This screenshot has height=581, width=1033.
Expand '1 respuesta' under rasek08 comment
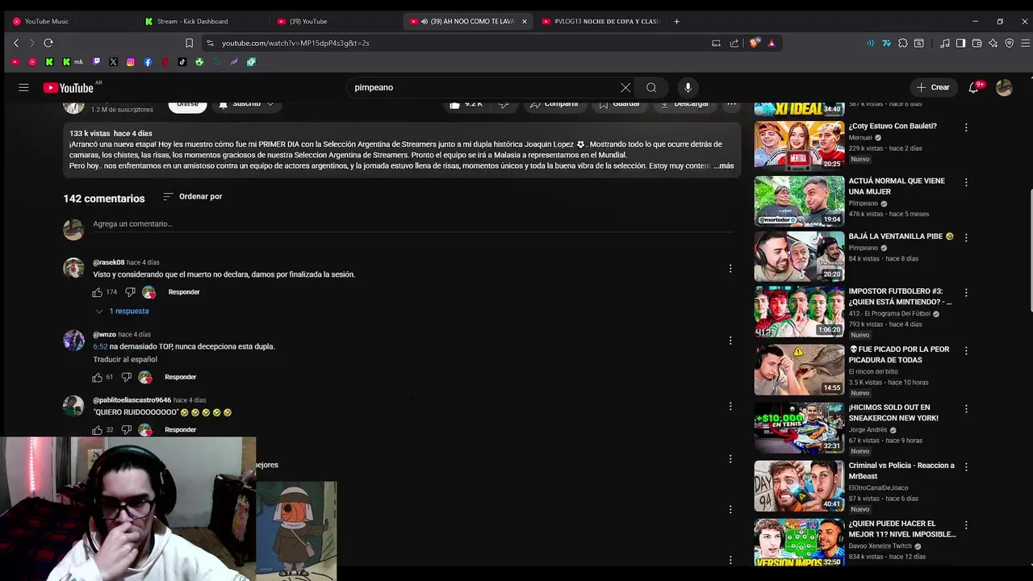(122, 311)
